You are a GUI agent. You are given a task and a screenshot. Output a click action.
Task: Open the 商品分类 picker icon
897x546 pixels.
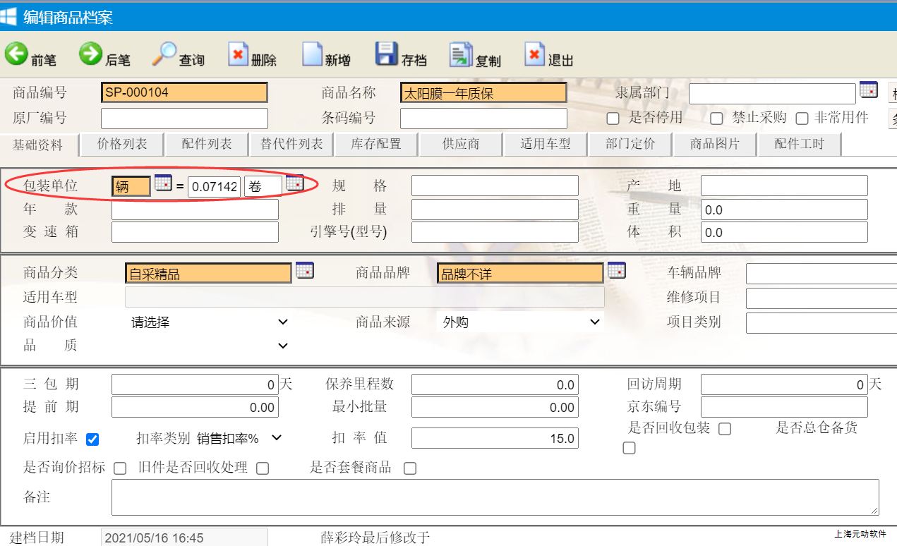point(304,270)
